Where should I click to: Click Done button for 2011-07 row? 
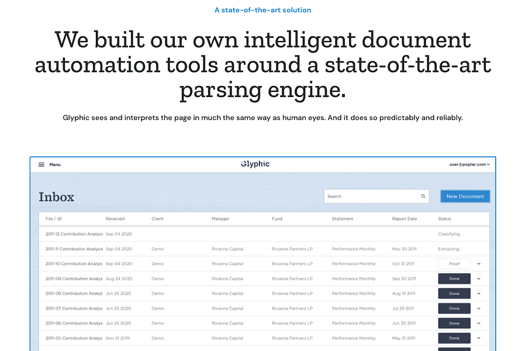(454, 308)
